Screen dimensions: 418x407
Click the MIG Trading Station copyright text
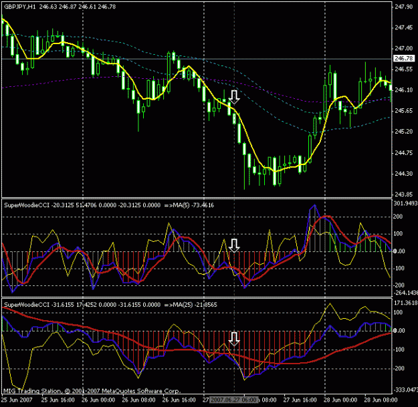[92, 391]
